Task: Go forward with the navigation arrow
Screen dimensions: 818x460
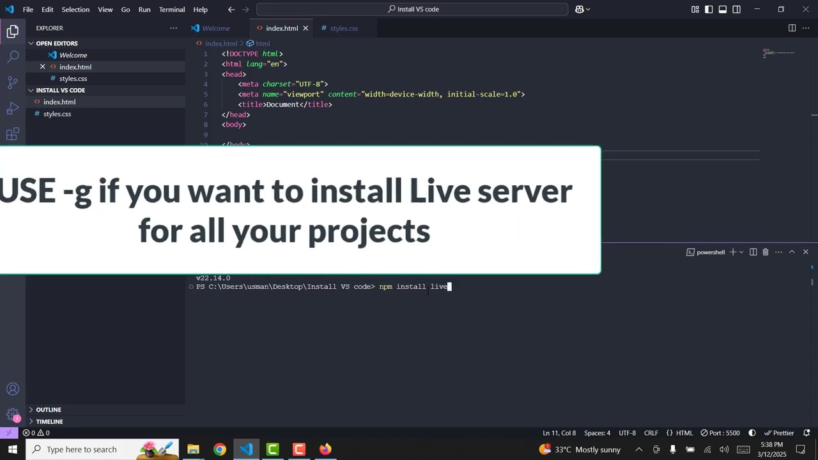Action: click(246, 10)
